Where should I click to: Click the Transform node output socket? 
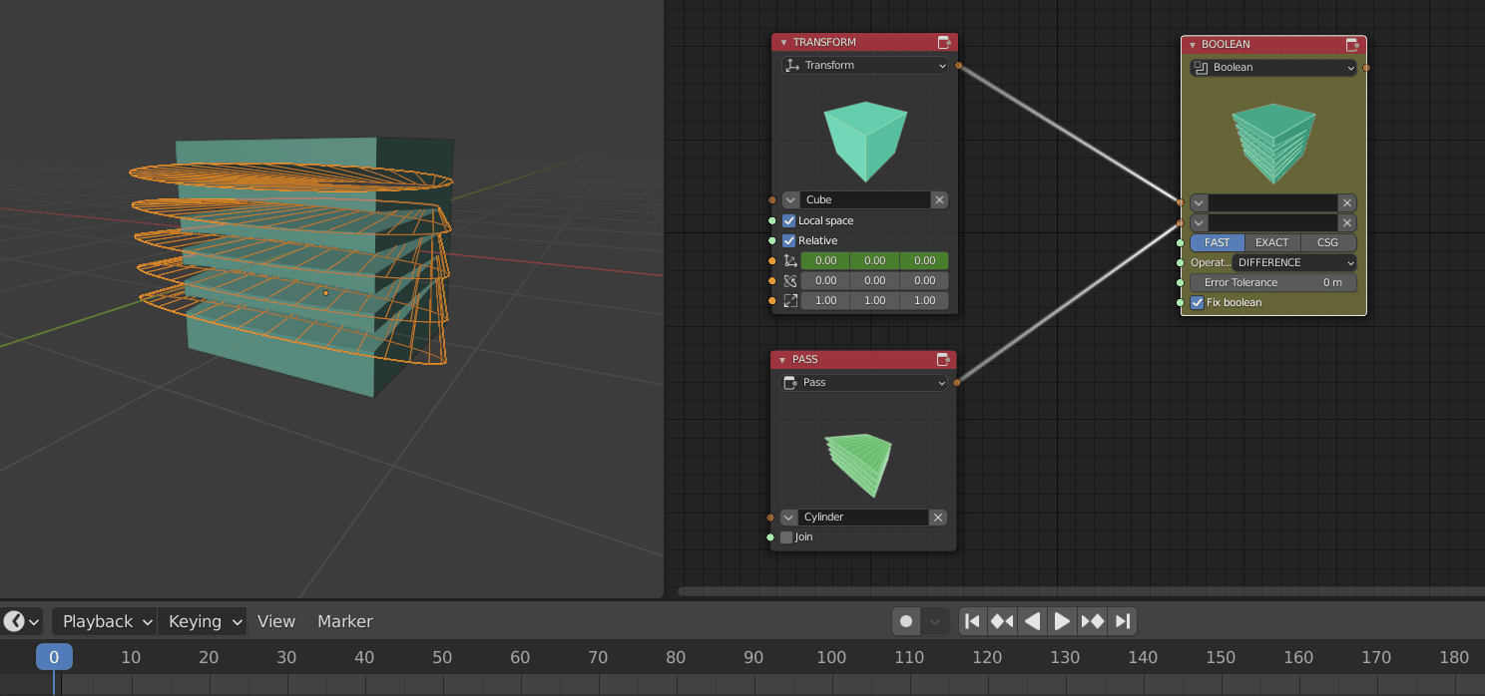[x=959, y=65]
